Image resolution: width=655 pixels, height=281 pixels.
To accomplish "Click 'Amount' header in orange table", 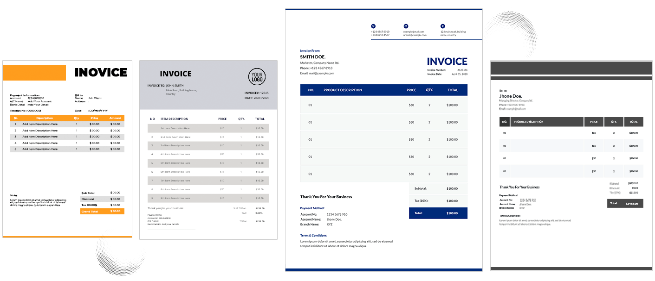I will (115, 118).
